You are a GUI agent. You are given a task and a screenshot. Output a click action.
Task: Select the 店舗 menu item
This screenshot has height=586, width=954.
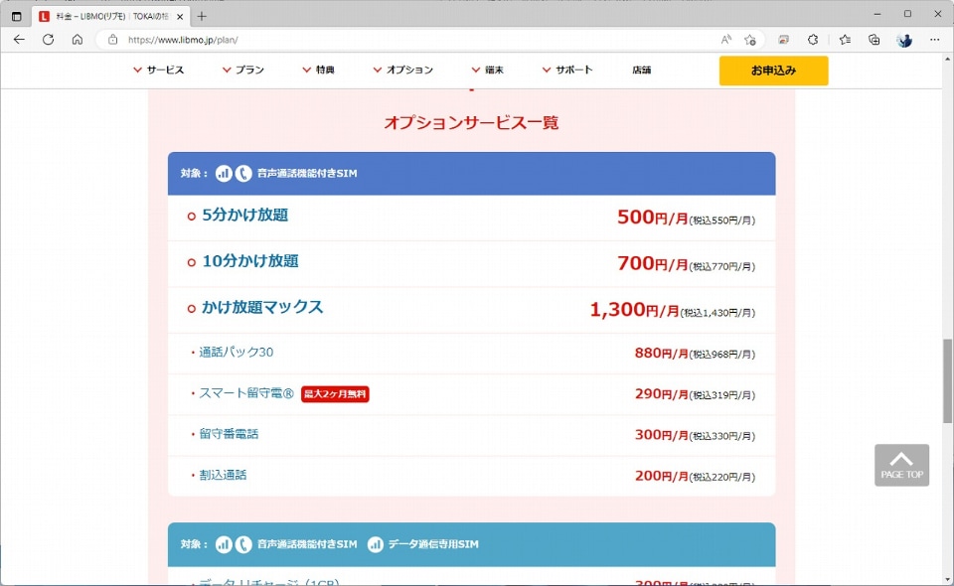coord(641,70)
